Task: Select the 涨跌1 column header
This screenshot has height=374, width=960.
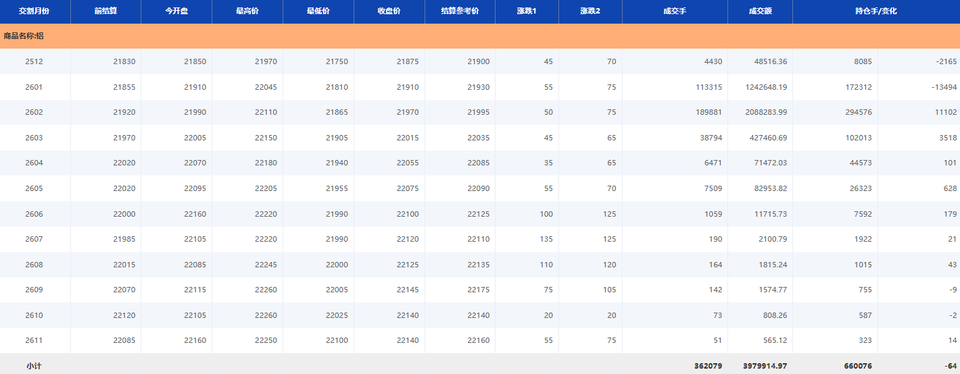Action: coord(527,11)
